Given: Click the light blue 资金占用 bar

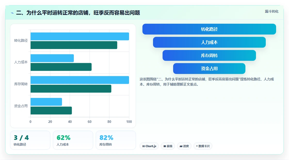Looking at the screenshot, I should point(46,102).
